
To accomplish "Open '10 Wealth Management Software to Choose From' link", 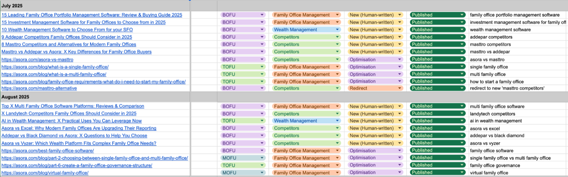I will pos(67,30).
